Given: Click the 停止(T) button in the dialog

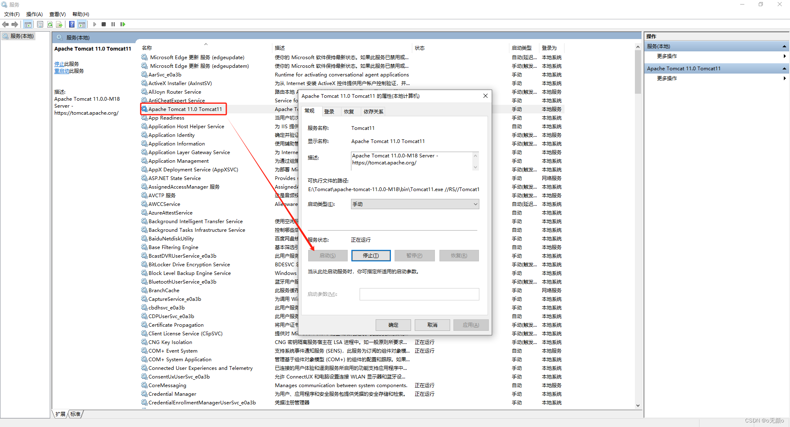Looking at the screenshot, I should point(371,256).
